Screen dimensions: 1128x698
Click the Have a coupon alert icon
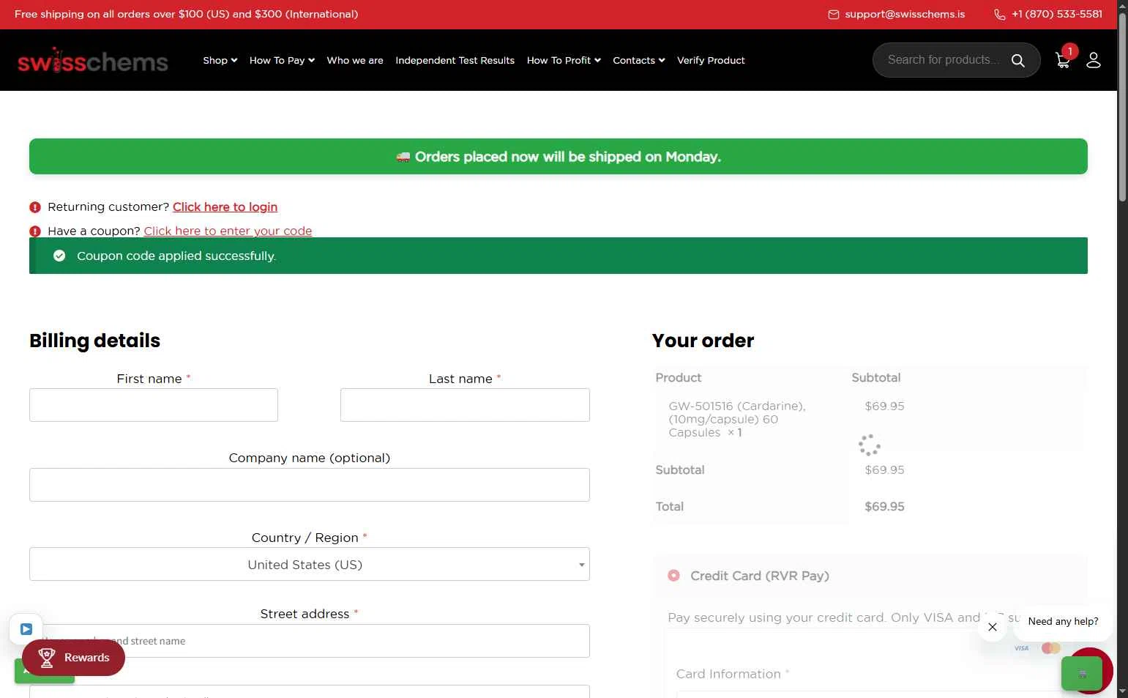click(x=35, y=231)
